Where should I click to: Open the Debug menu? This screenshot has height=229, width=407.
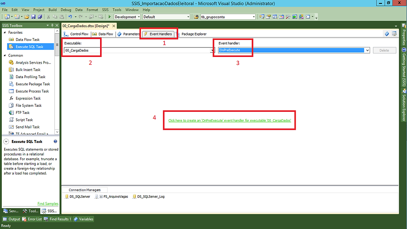66,10
